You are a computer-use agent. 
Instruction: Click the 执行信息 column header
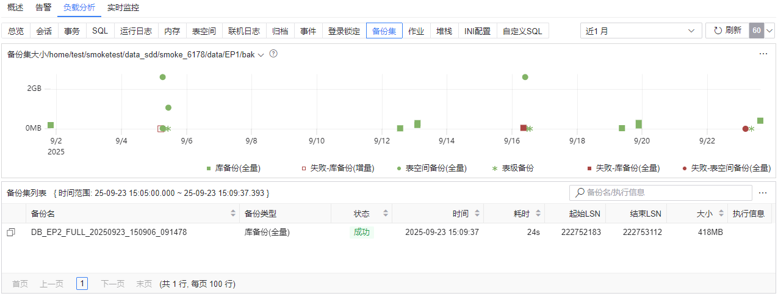(x=749, y=214)
